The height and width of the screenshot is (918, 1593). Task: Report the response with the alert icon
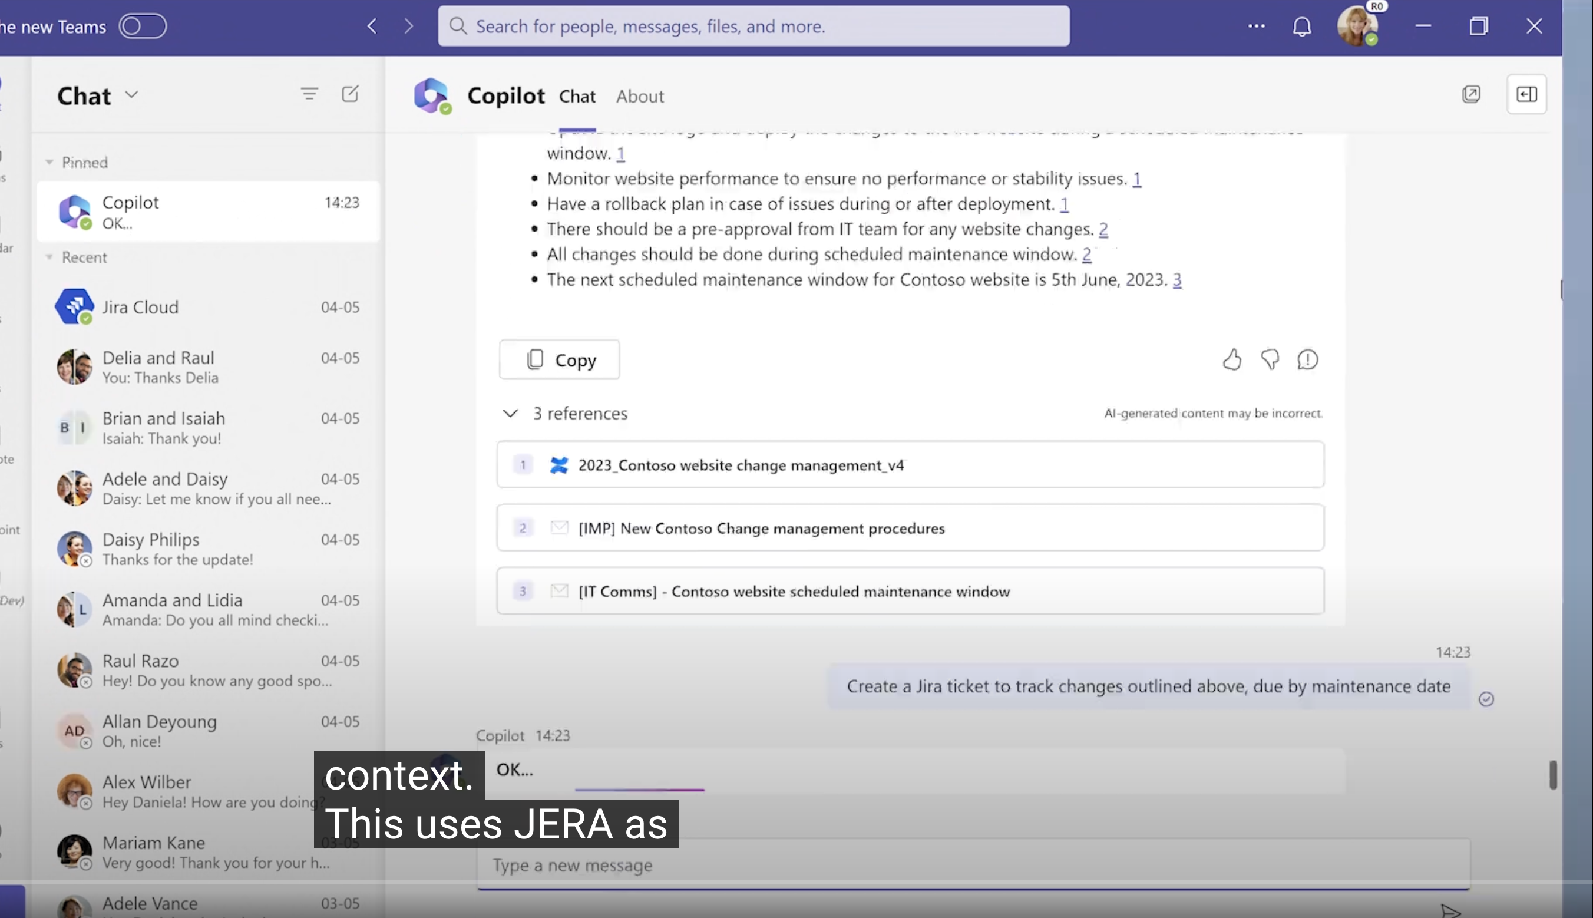click(x=1307, y=359)
